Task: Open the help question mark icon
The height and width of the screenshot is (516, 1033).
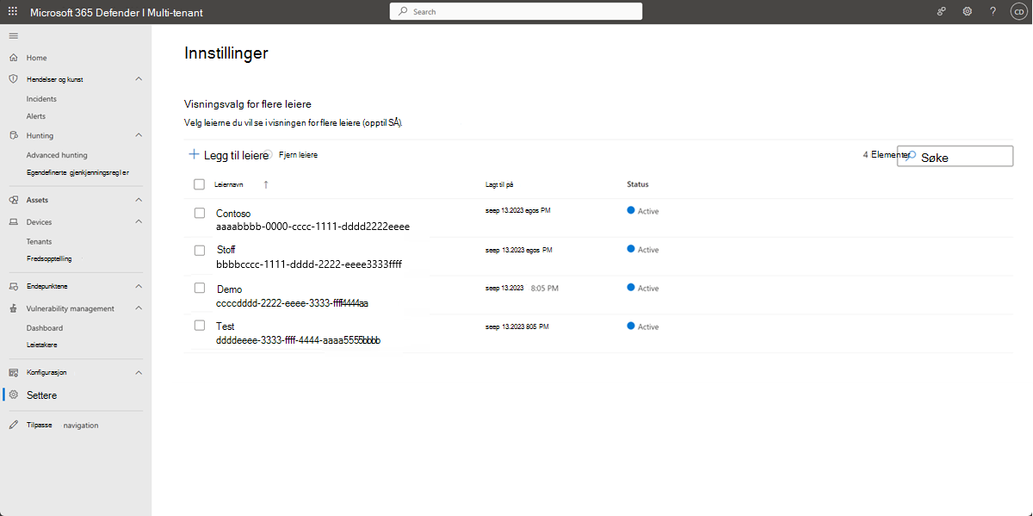Action: [993, 12]
